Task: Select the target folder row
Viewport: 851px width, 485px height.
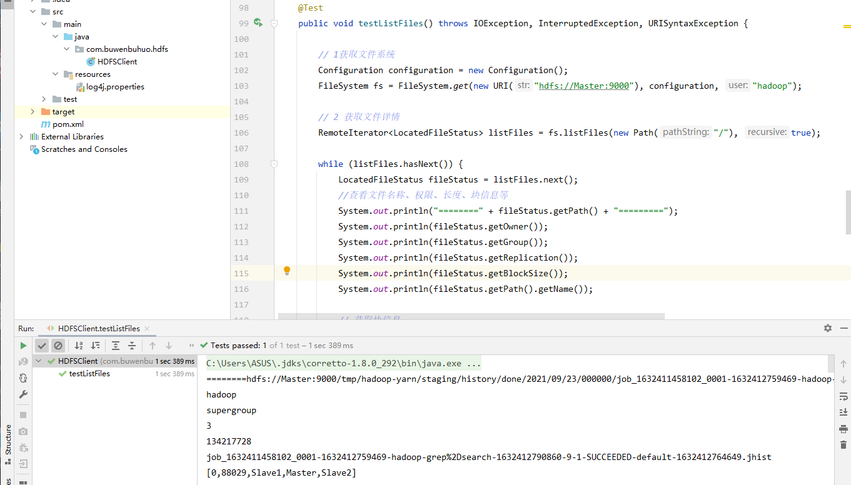Action: pos(123,111)
